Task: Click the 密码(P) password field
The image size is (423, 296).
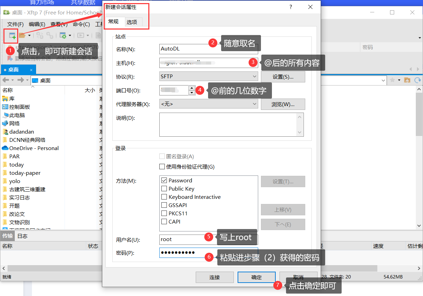Action: [209, 253]
